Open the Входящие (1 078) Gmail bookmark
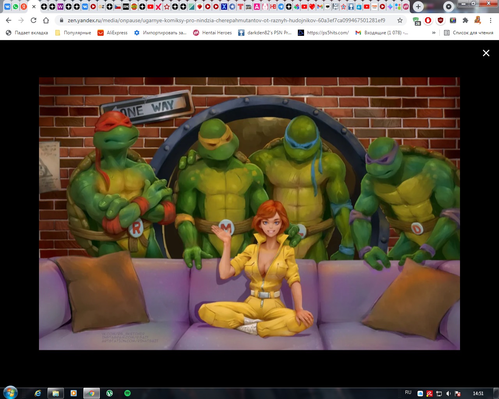Image resolution: width=499 pixels, height=399 pixels. point(382,33)
